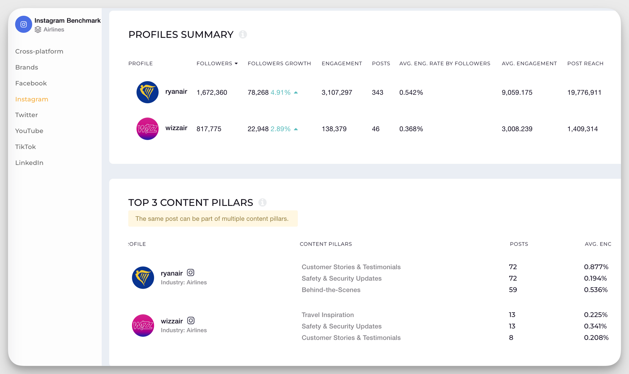The image size is (629, 374).
Task: Click Avg. Eng. Rate by Followers header
Action: pos(445,64)
